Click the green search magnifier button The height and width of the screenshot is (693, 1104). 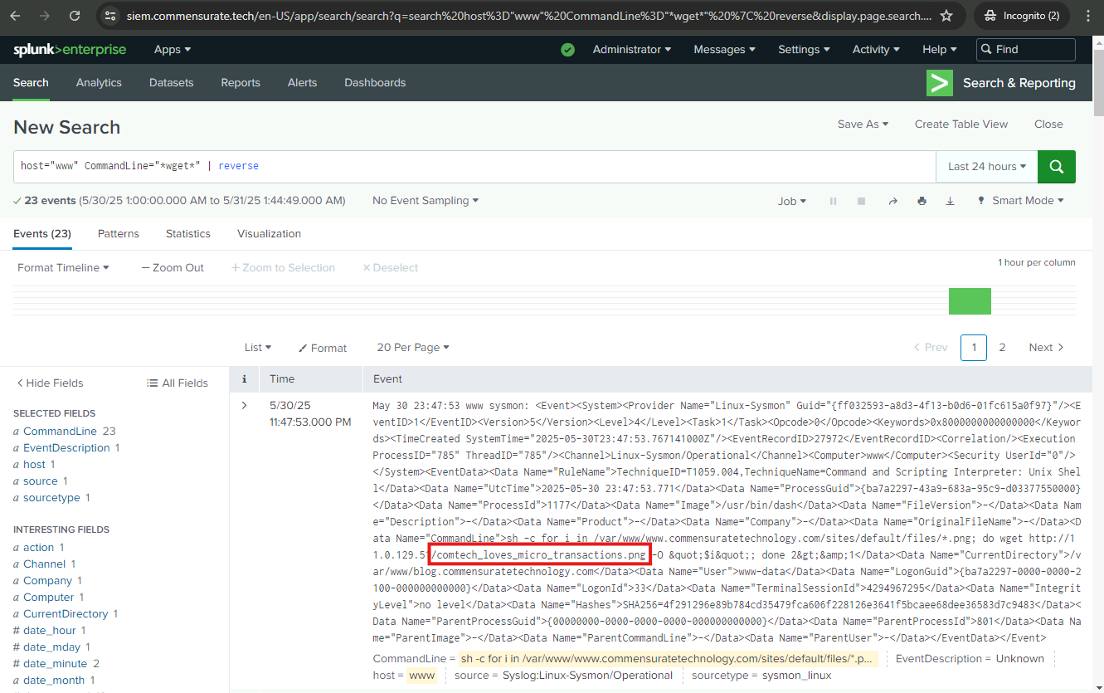click(x=1056, y=167)
